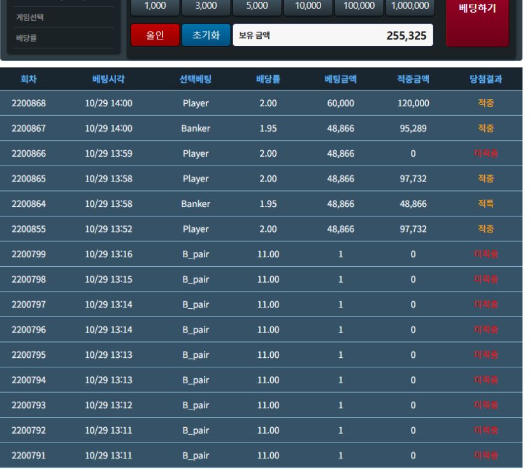Pick the 100,000 bet amount chip
The image size is (532, 475).
click(359, 7)
